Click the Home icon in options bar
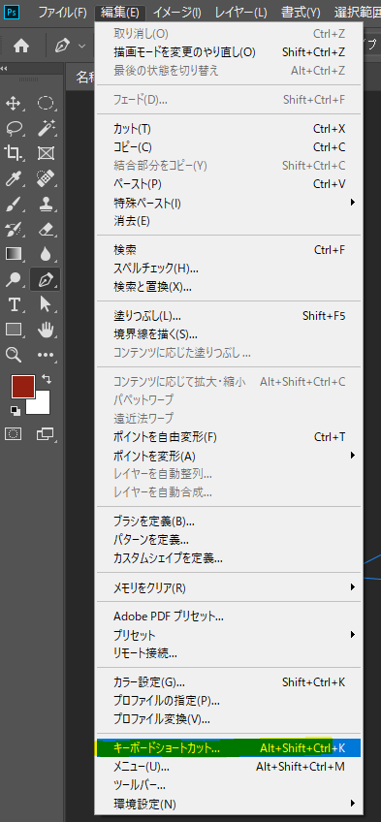 [21, 47]
